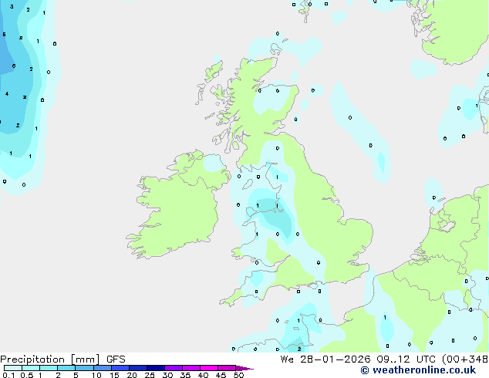489x378 pixels.
Task: Click the "4" precipitation value on the map
Action: tap(7, 93)
